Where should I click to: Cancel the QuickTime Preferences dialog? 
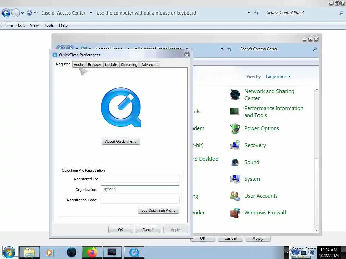coord(148,229)
